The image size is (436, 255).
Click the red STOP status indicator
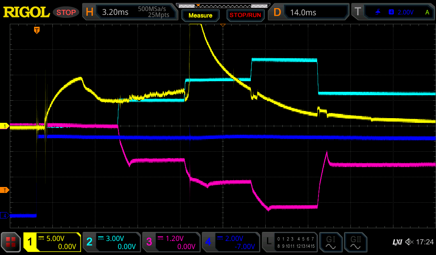click(x=66, y=12)
